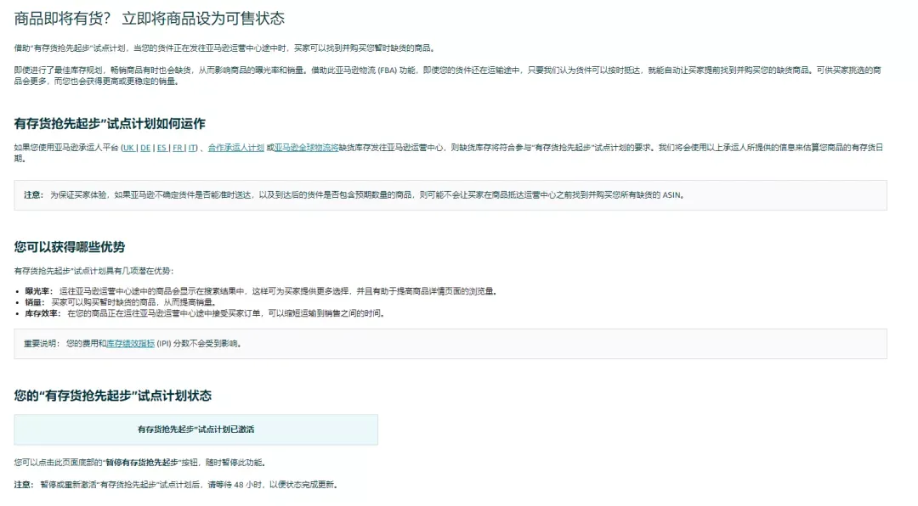Click the 库存效率 bullet label

pyautogui.click(x=42, y=313)
